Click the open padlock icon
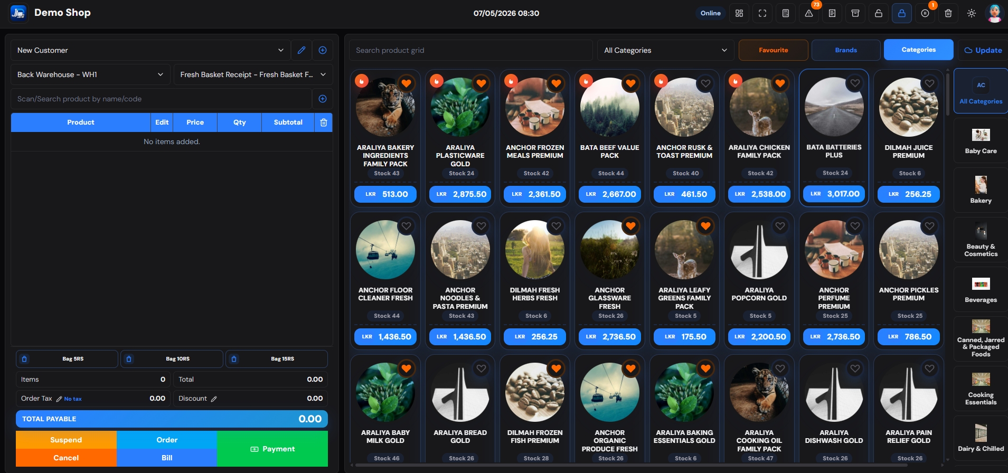Image resolution: width=1008 pixels, height=473 pixels. click(879, 13)
